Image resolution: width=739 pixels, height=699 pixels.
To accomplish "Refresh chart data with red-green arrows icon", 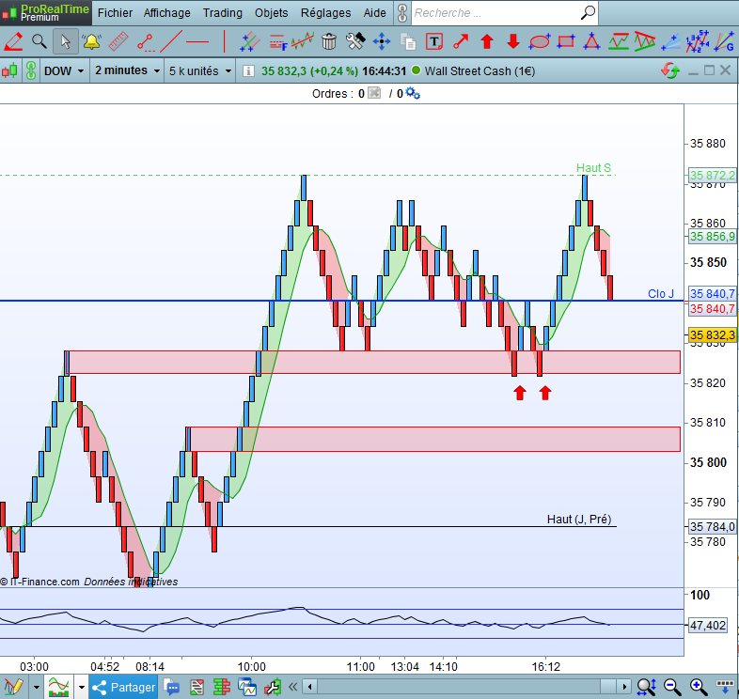I will tap(670, 71).
